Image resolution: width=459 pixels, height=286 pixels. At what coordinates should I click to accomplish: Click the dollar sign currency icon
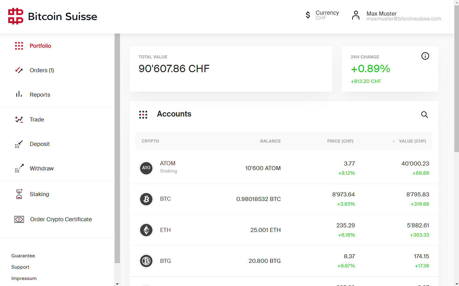coord(308,15)
